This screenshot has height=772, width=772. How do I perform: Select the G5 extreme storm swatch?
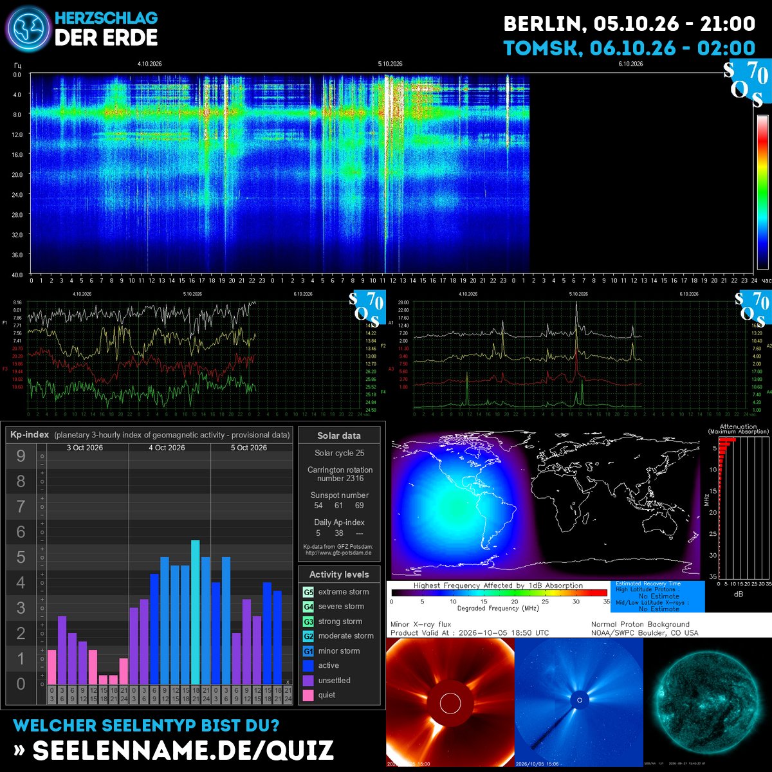coord(309,592)
